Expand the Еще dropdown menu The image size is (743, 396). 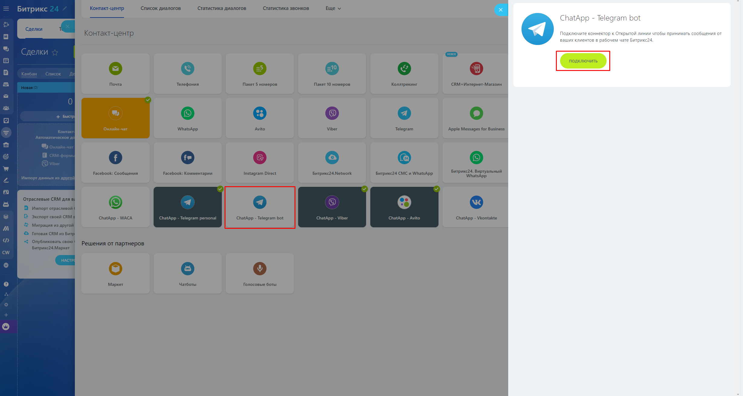[x=333, y=8]
